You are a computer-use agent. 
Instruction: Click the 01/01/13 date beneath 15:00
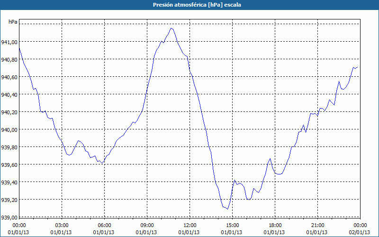pos(232,232)
